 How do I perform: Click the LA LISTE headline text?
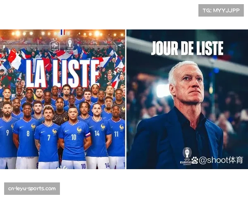[x=63, y=74]
